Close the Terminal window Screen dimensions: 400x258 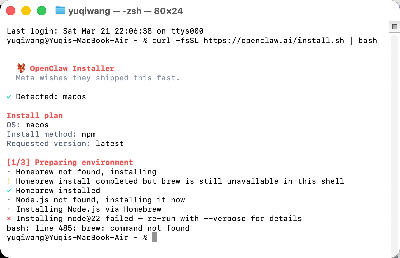tap(11, 11)
